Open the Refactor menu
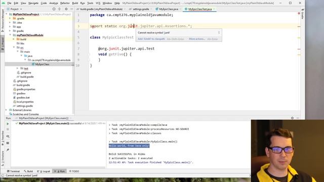The image size is (324, 182). 65,3
